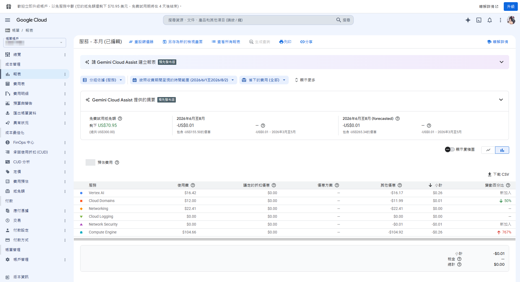Image resolution: width=520 pixels, height=282 pixels.
Task: Click the Cloud Logging service row name
Action: coord(101,216)
